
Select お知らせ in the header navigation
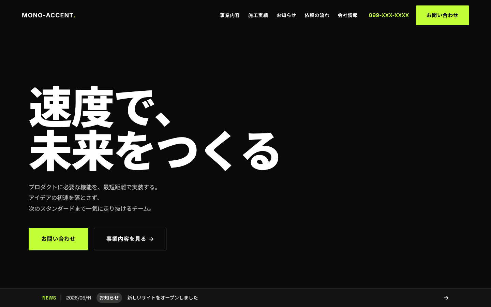tap(286, 15)
